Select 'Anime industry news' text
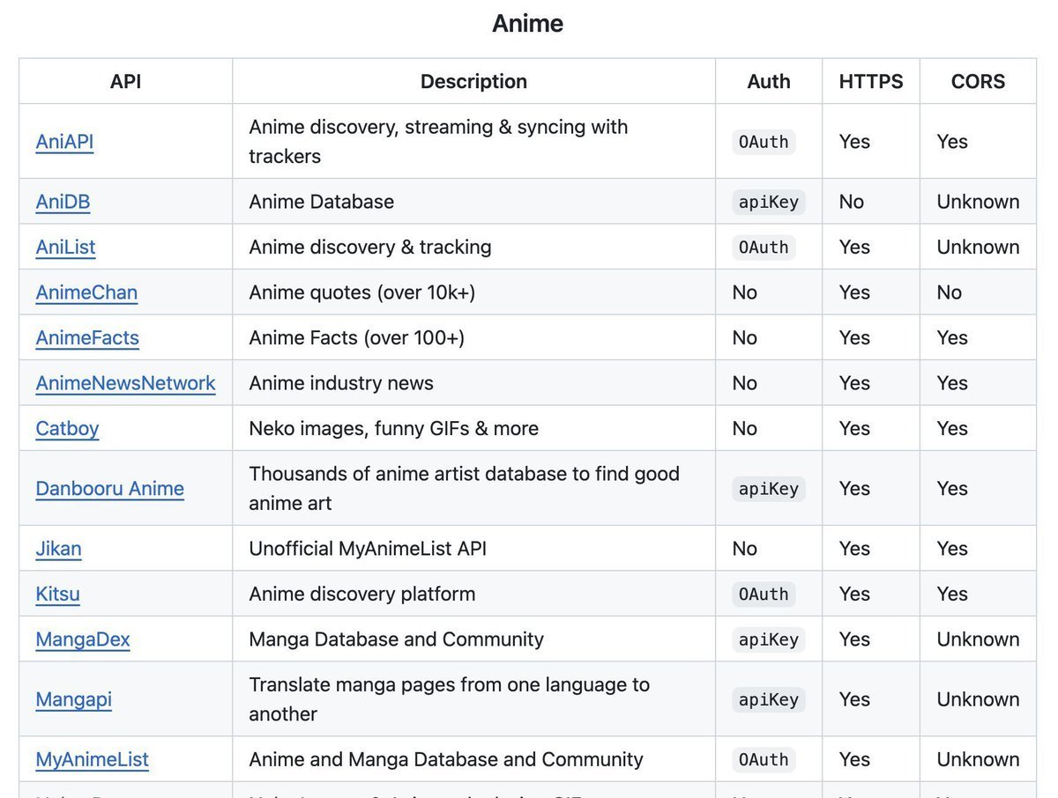The width and height of the screenshot is (1058, 798). 341,383
